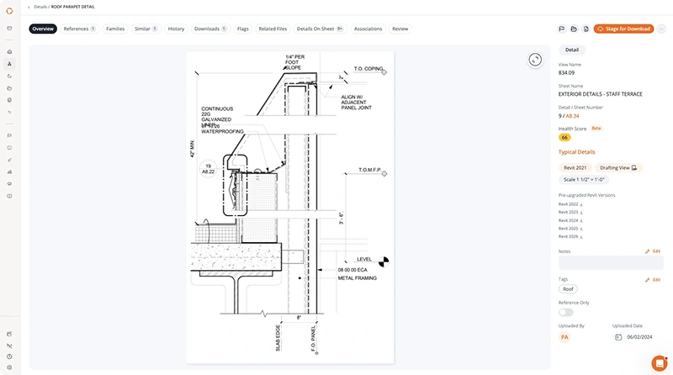Click the Stage for Download button
The image size is (673, 375).
pos(623,29)
